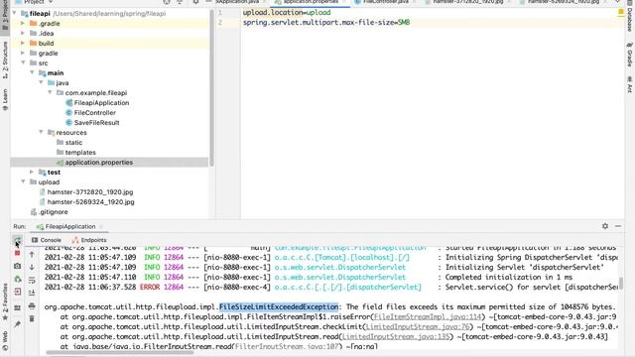Image resolution: width=635 pixels, height=357 pixels.
Task: Click the console horizontal scrollbar
Action: 120,353
